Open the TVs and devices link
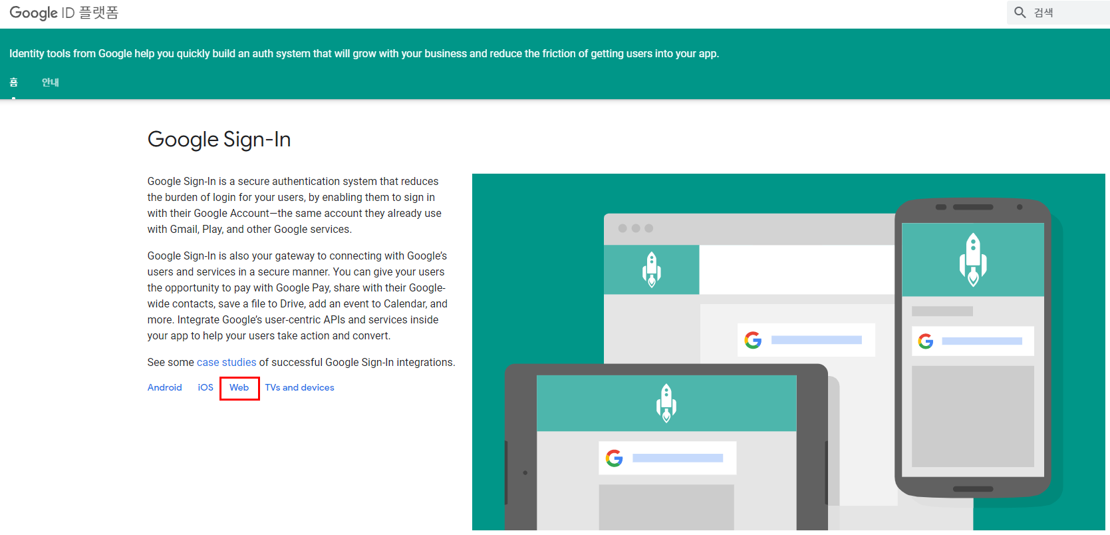 click(299, 387)
